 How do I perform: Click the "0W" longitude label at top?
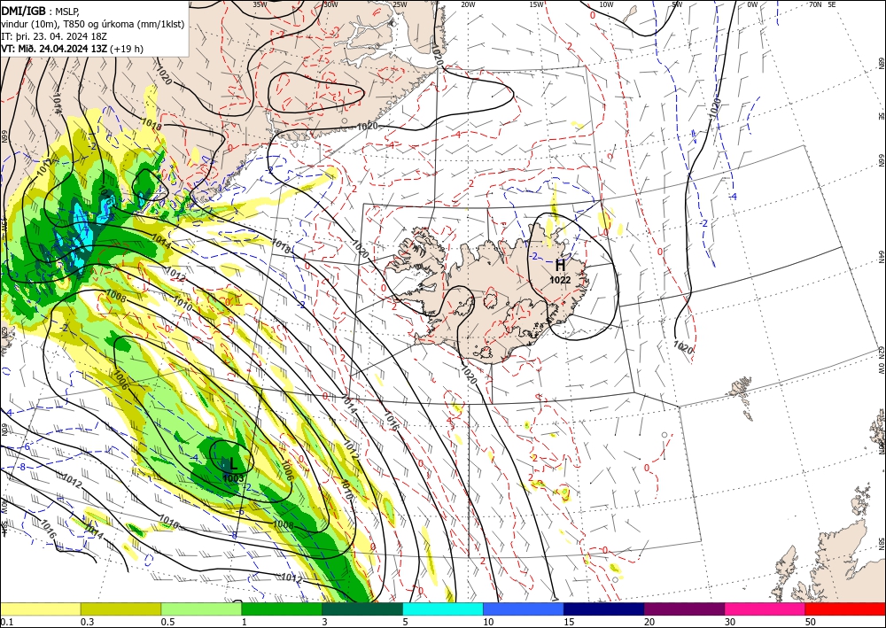click(752, 4)
